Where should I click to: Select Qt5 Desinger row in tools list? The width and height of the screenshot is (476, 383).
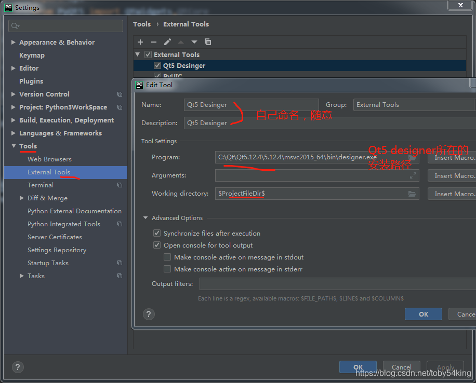pyautogui.click(x=300, y=65)
